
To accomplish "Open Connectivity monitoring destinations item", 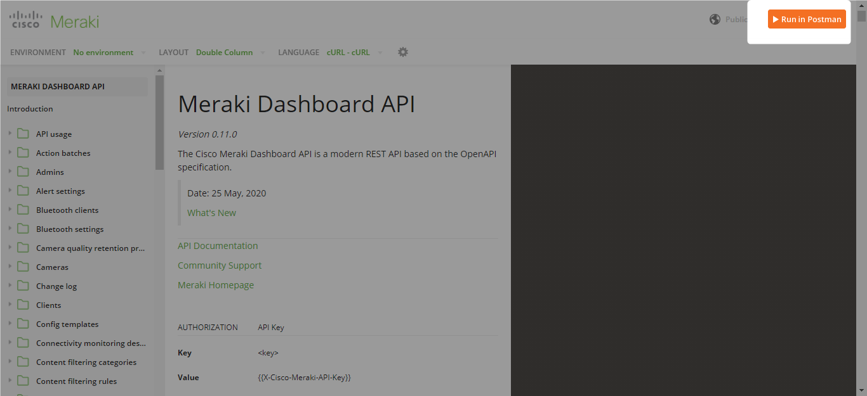I will (91, 343).
